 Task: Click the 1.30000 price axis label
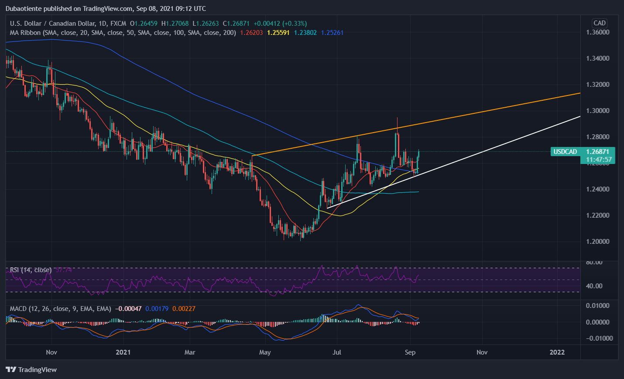pos(597,111)
